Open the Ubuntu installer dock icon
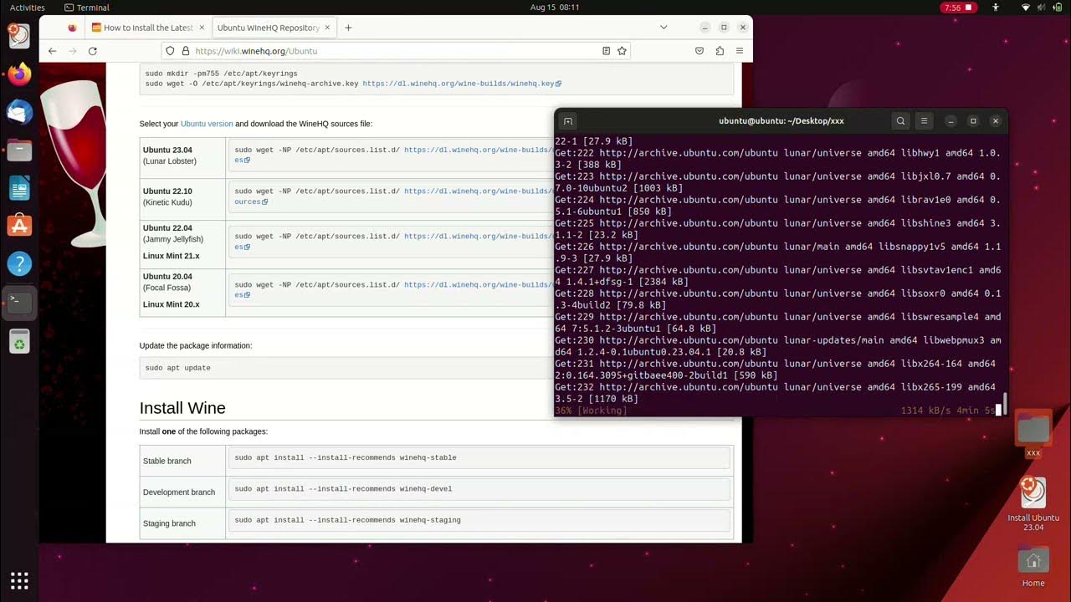1071x602 pixels. pos(19,36)
